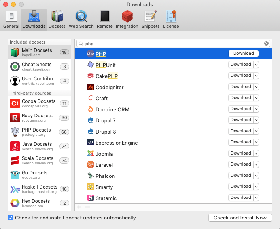280x229 pixels.
Task: Open Craft download version dropdown
Action: tap(256, 98)
